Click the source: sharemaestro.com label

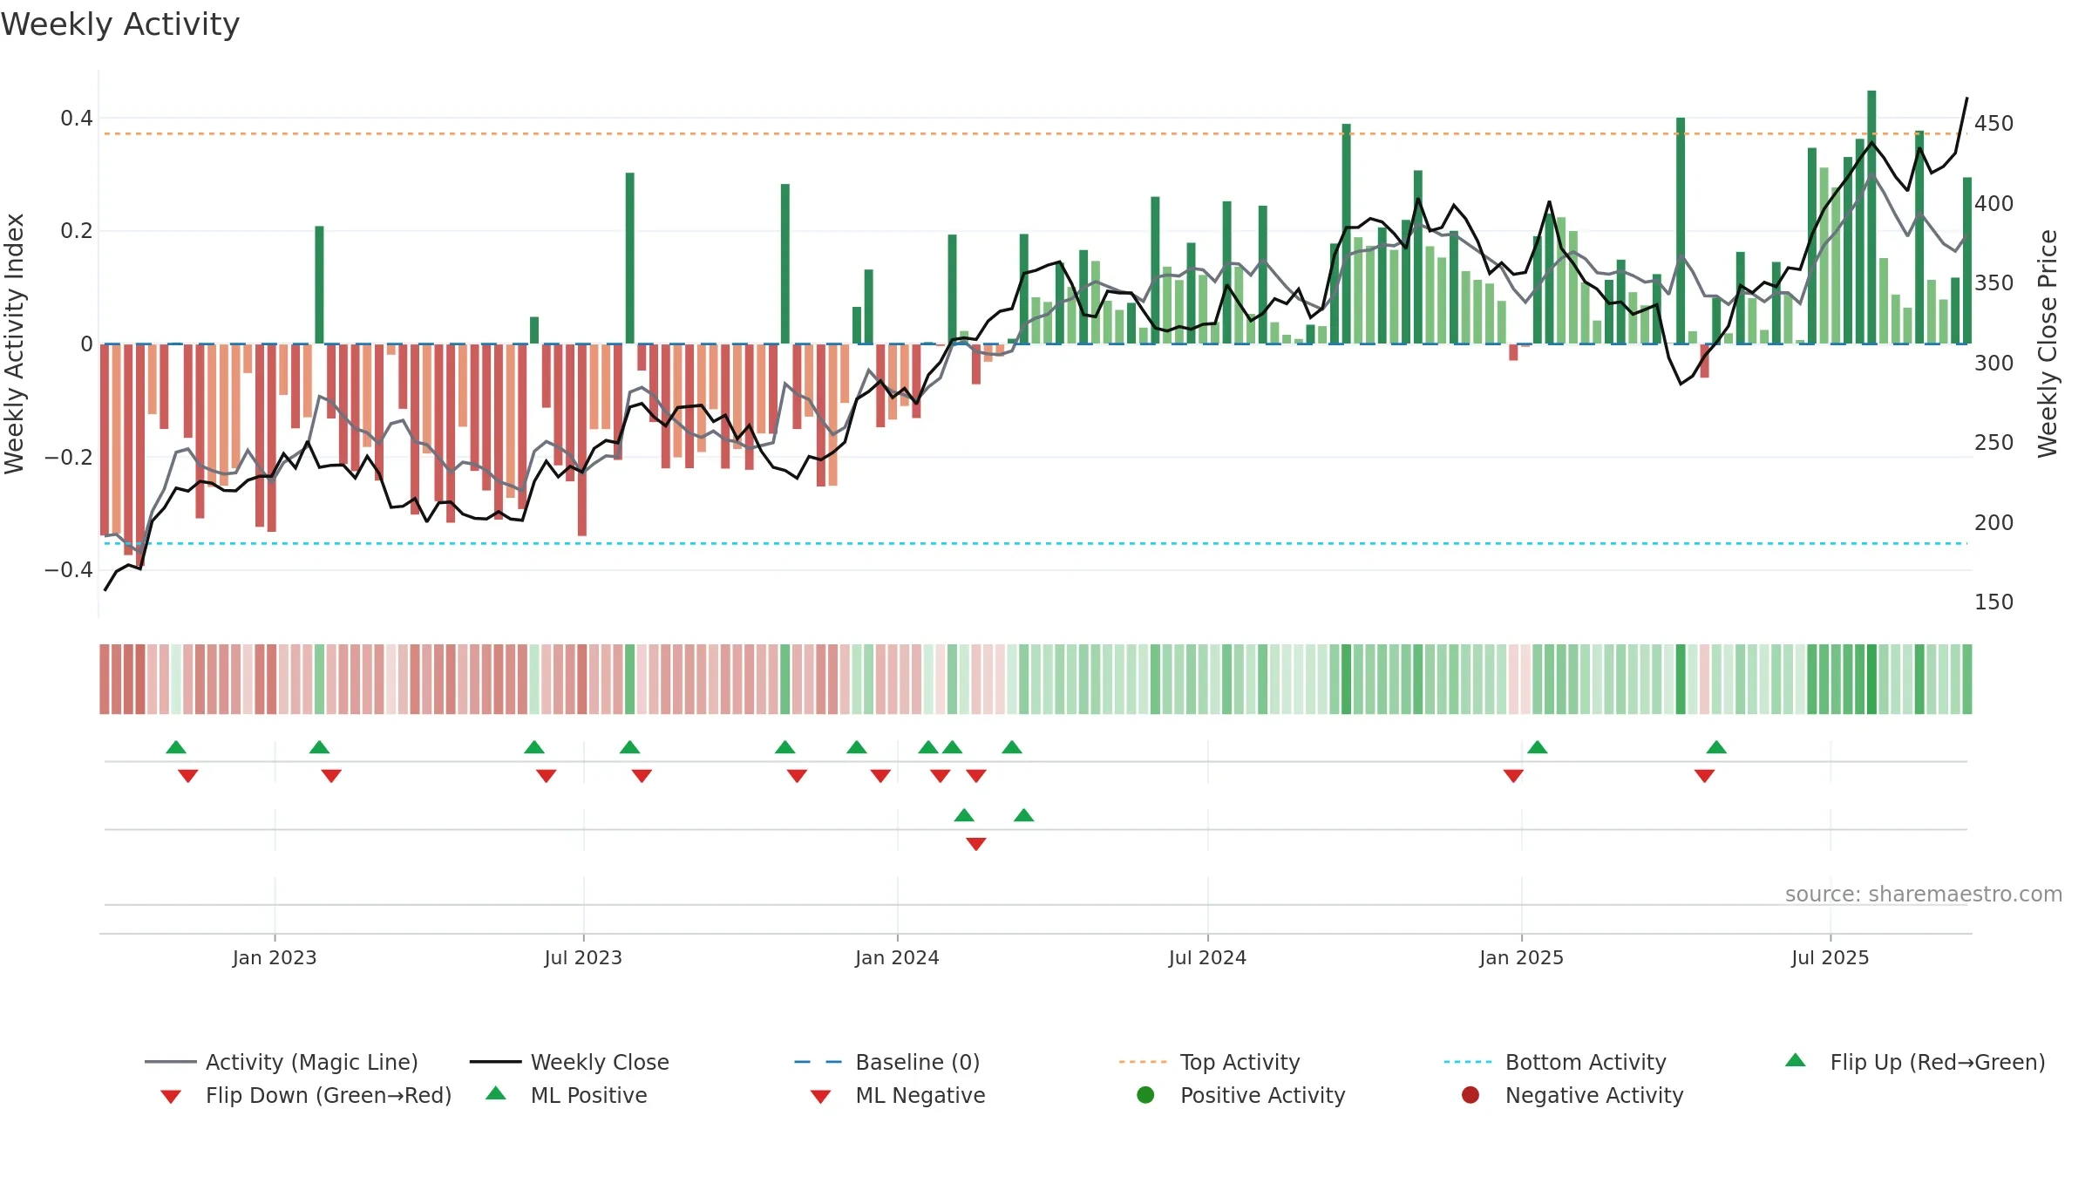(x=1924, y=894)
